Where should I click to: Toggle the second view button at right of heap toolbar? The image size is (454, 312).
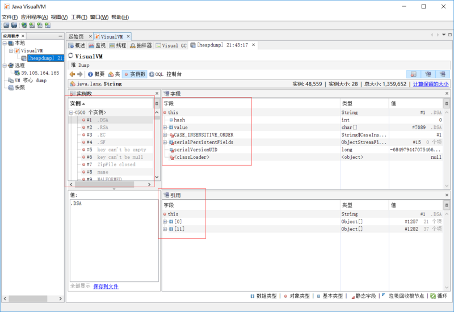click(x=428, y=74)
